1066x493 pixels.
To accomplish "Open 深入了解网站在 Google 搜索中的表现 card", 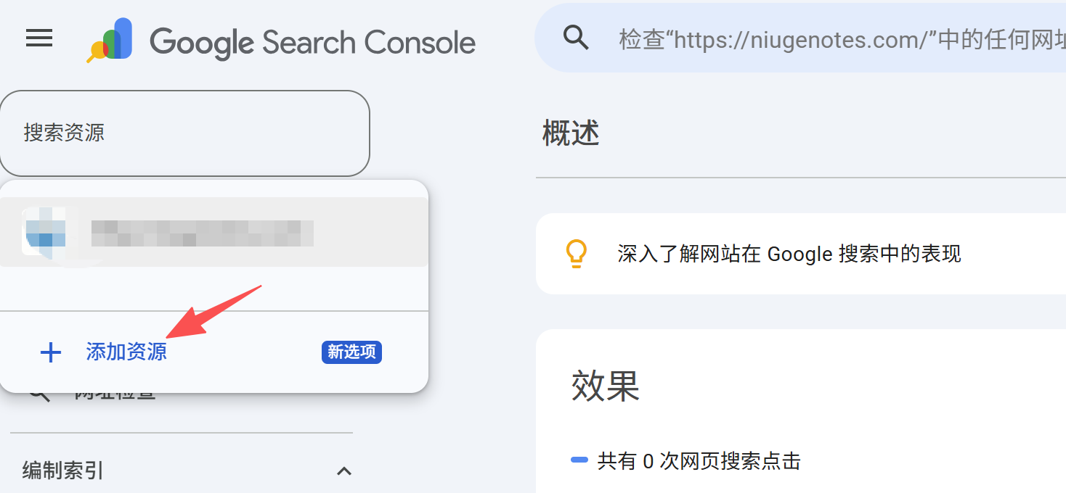I will point(801,254).
